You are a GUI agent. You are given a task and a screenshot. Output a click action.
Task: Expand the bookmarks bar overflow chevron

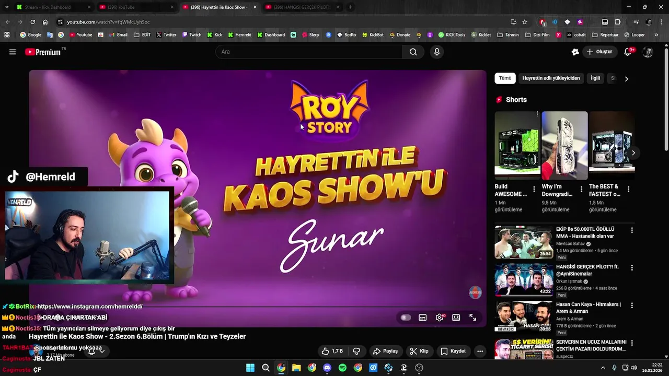tap(656, 35)
